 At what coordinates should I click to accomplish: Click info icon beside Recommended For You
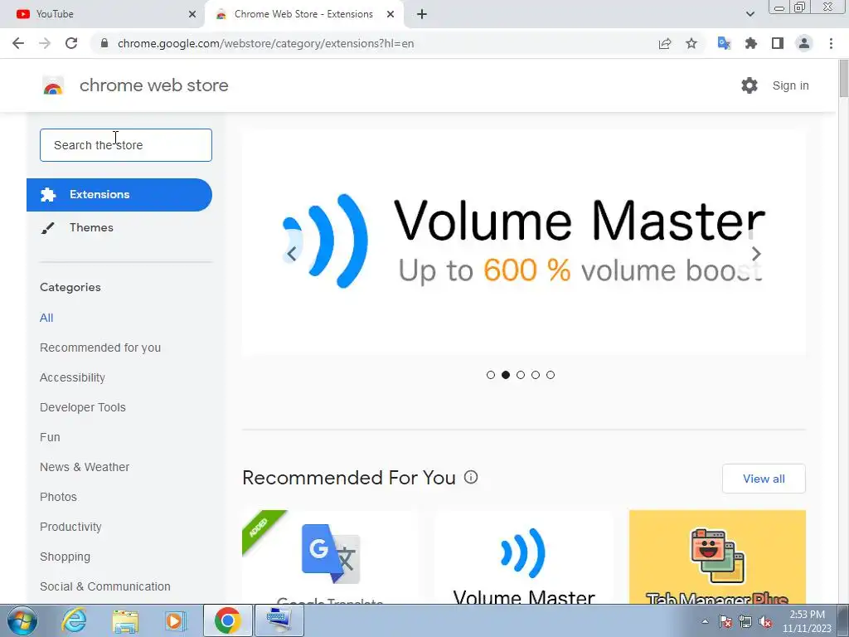471,477
